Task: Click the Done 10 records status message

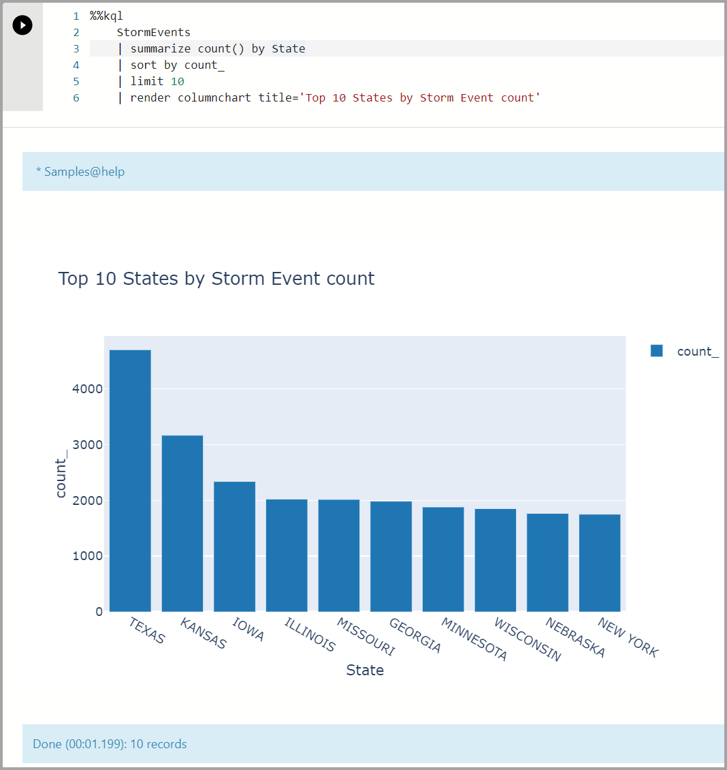Action: [x=109, y=743]
